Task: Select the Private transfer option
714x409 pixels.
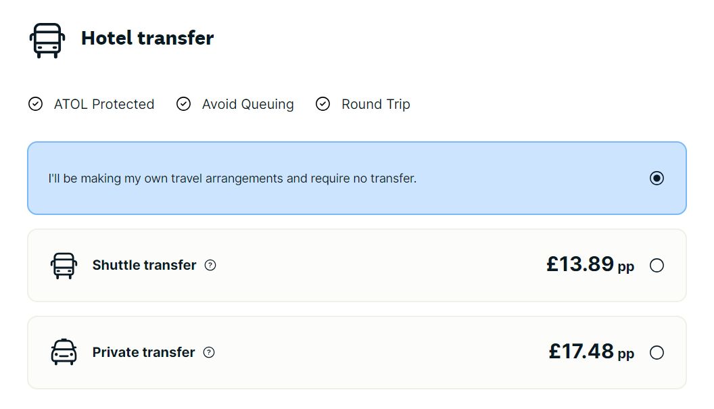Action: [x=657, y=352]
